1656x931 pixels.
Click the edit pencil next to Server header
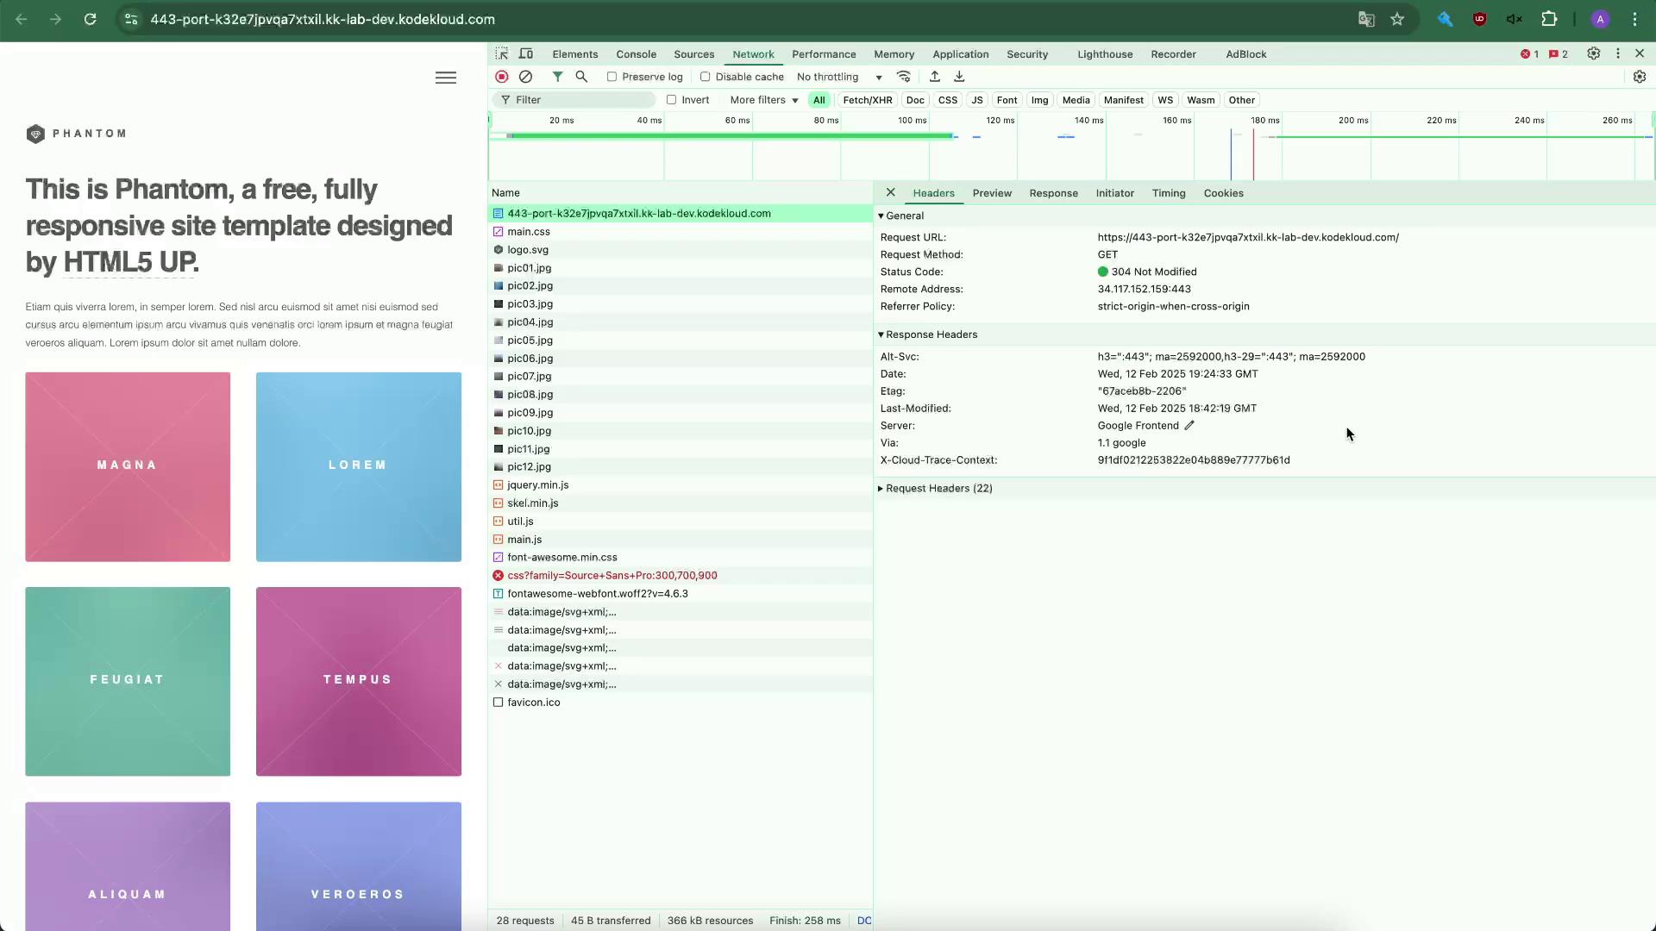[1189, 425]
